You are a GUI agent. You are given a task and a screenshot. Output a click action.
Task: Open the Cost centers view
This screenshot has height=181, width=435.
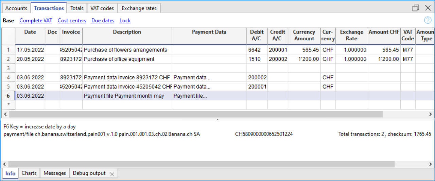click(72, 21)
